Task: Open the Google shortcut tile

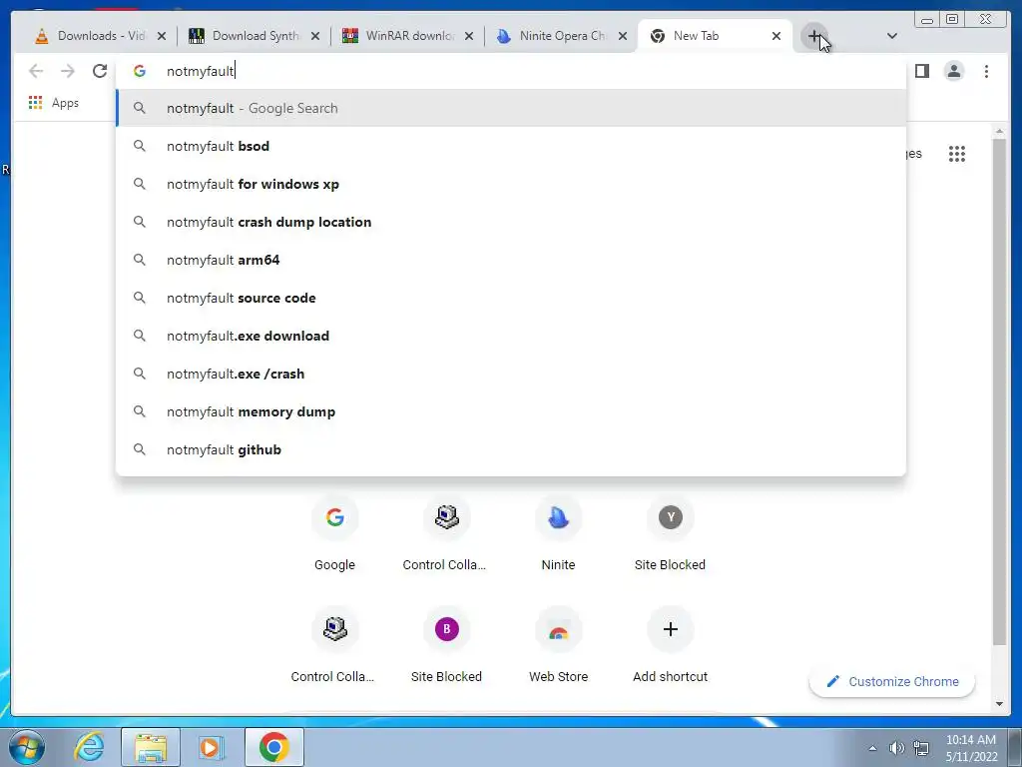Action: pos(335,533)
